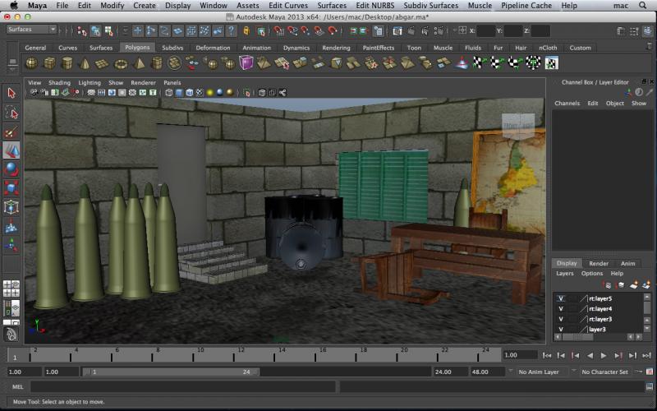Open the Surfaces menu set dropdown
This screenshot has height=411, width=657.
pyautogui.click(x=31, y=30)
